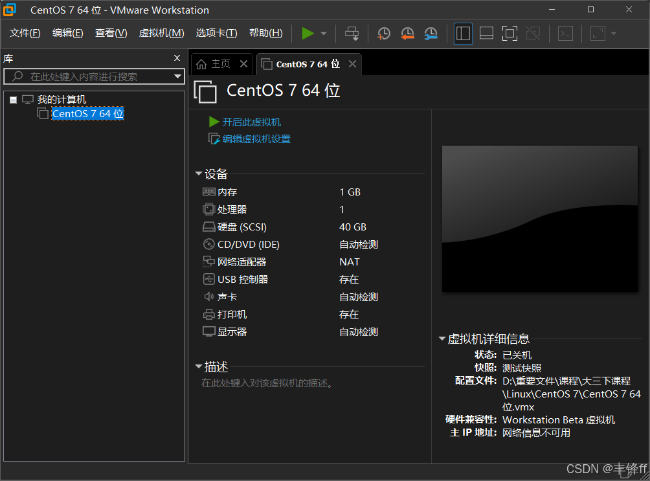Click the 硬盘 (SCSI) hard disk icon

click(209, 227)
